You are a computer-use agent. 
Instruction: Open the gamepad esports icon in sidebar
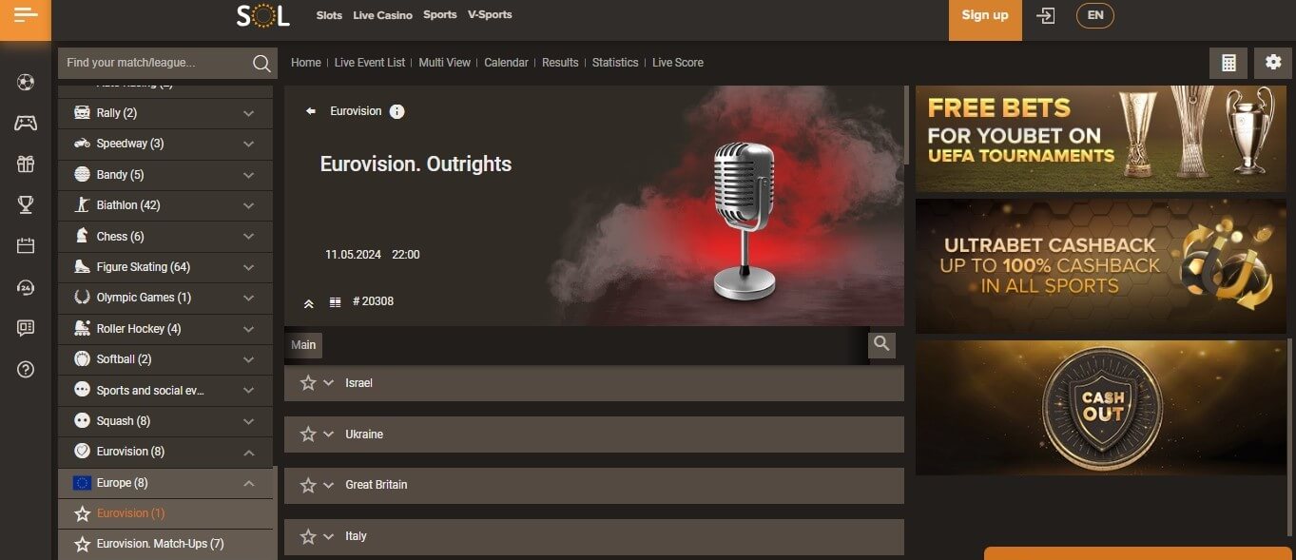tap(26, 124)
